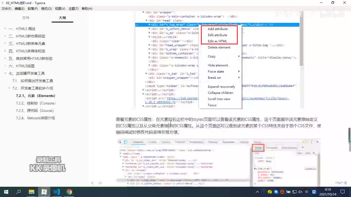
Task: Switch the 中 input method indicator
Action: pyautogui.click(x=307, y=192)
